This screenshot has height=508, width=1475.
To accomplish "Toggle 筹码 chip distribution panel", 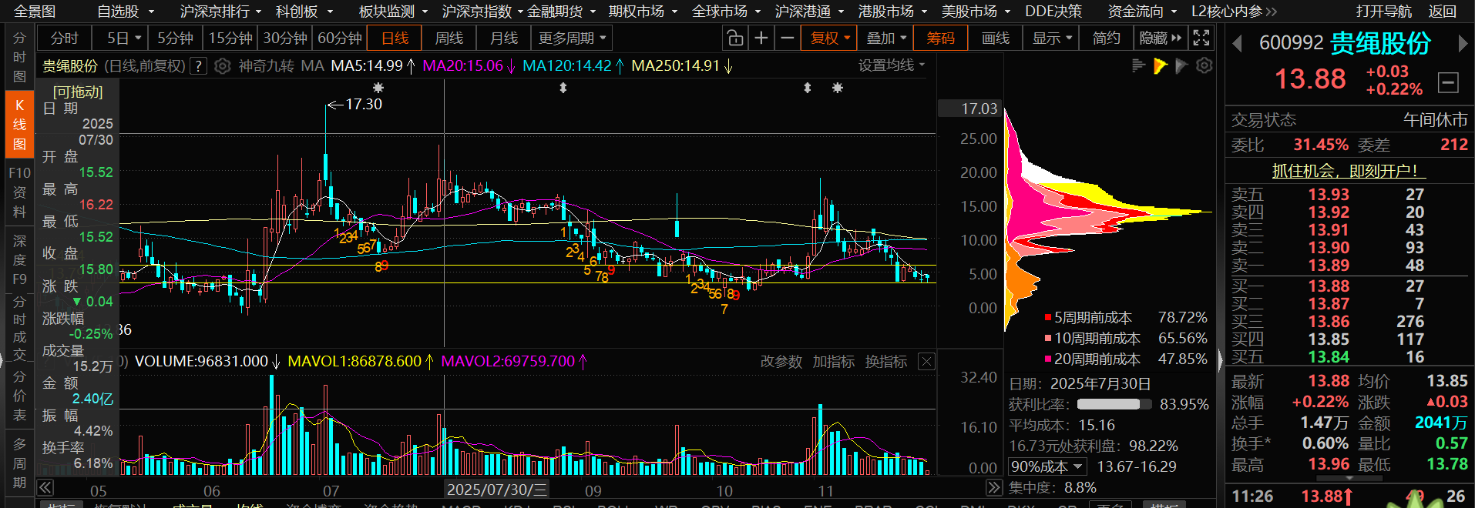I will coord(940,38).
